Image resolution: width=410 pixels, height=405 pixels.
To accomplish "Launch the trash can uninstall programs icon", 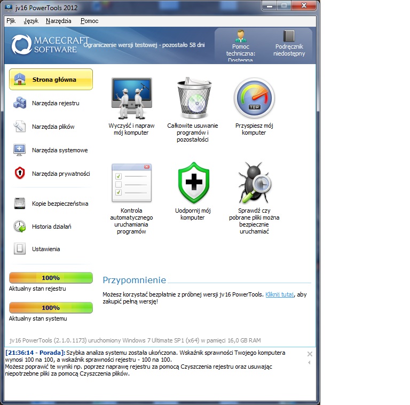I will click(194, 98).
